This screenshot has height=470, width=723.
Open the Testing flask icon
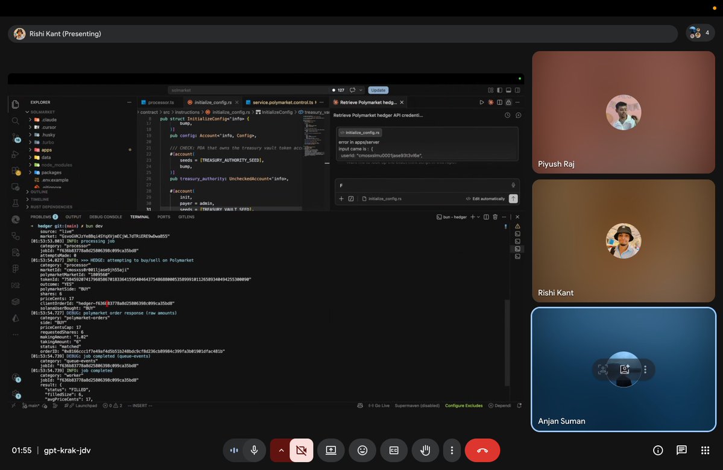[15, 203]
